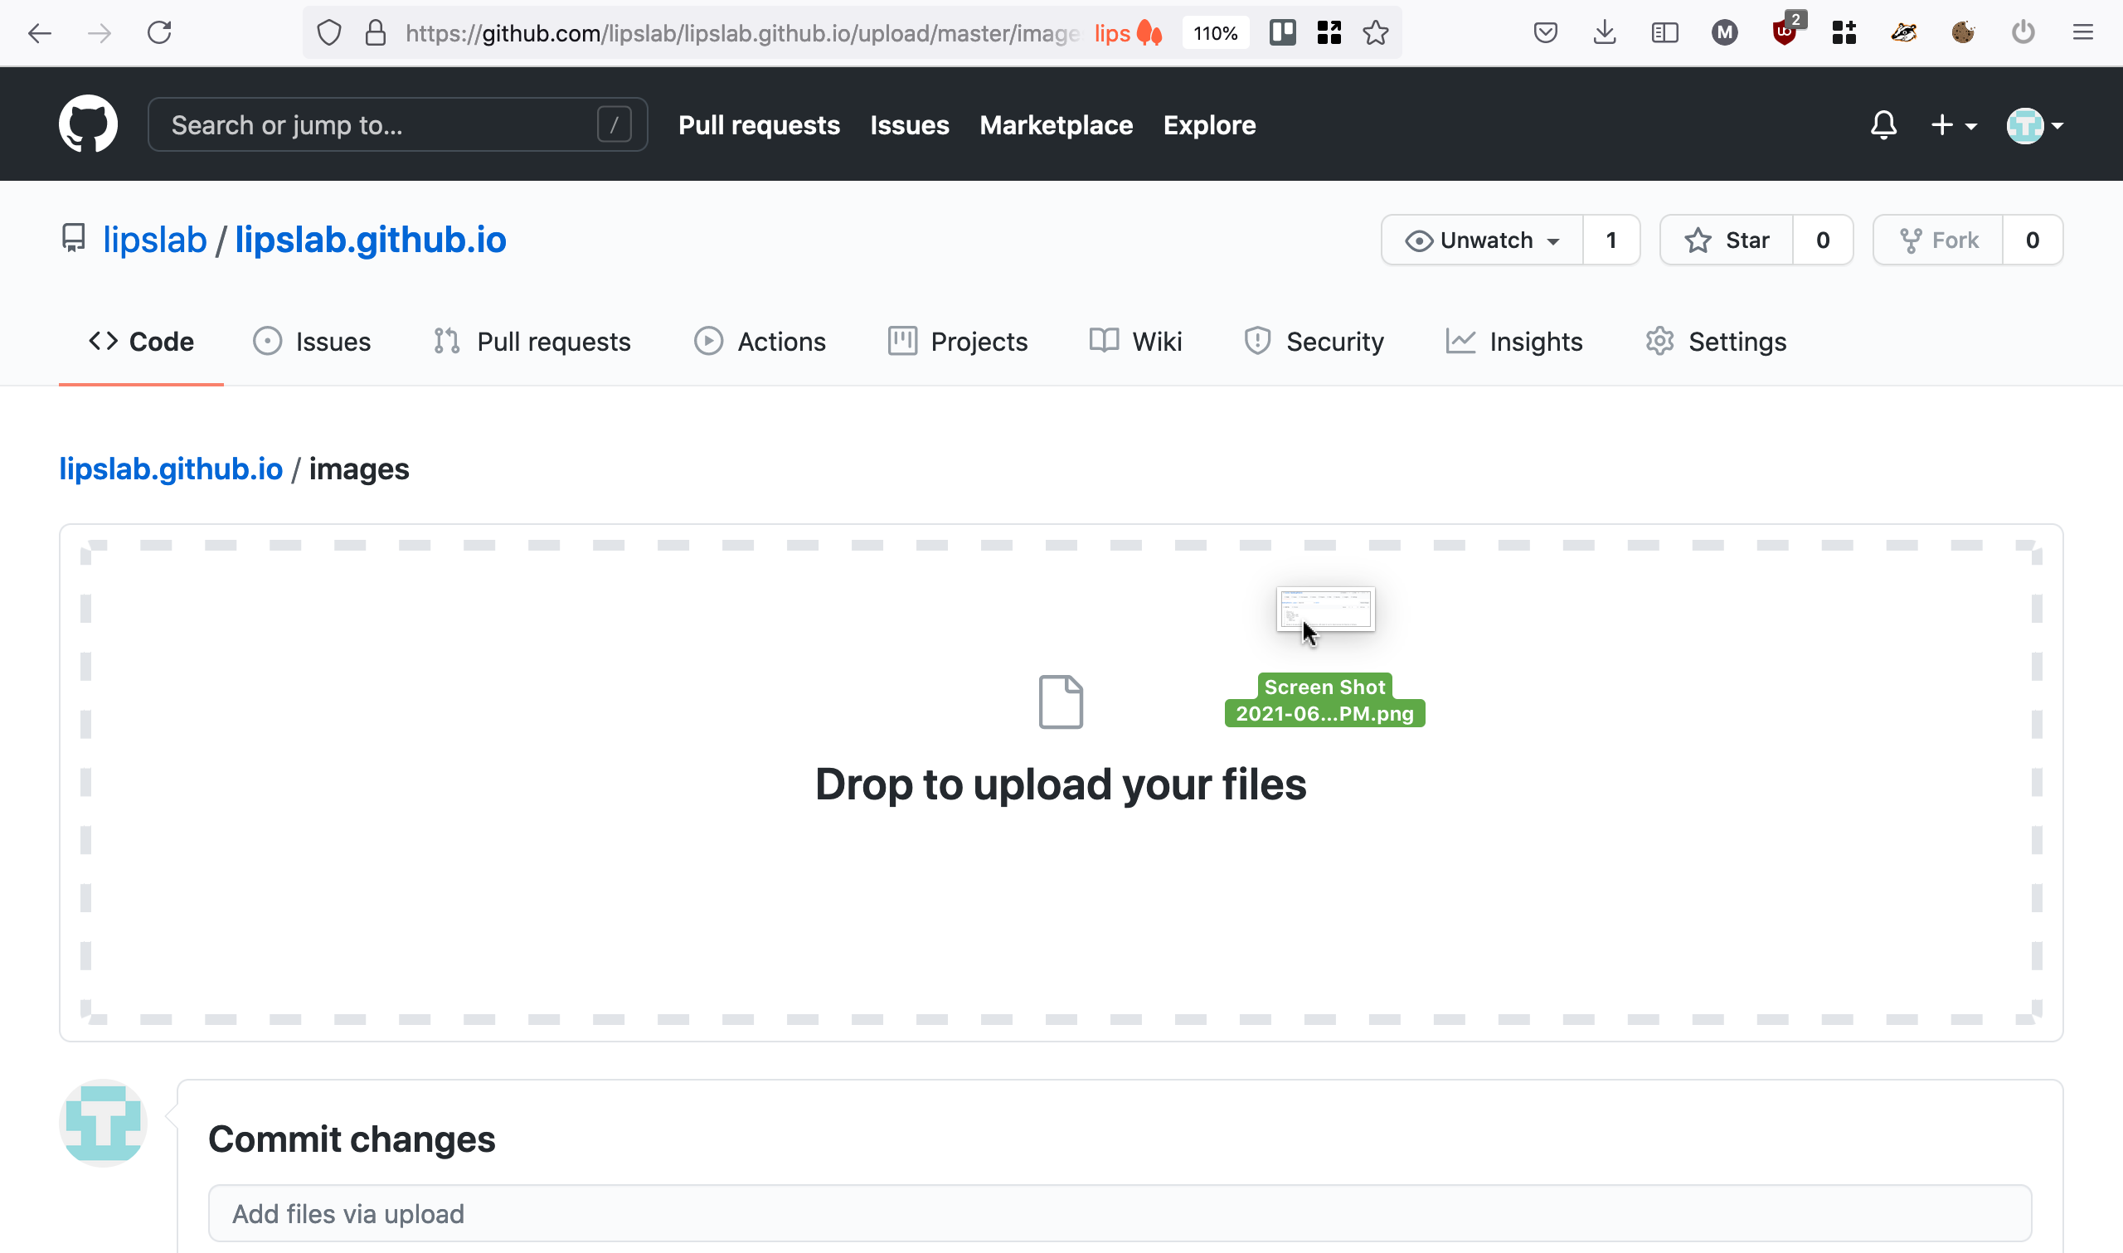
Task: Click lipslab.github.io in the breadcrumb path
Action: coord(171,469)
